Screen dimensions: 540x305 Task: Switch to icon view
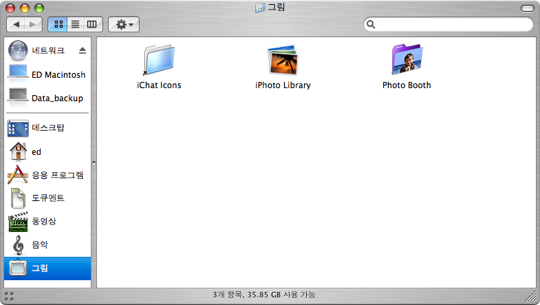[58, 24]
